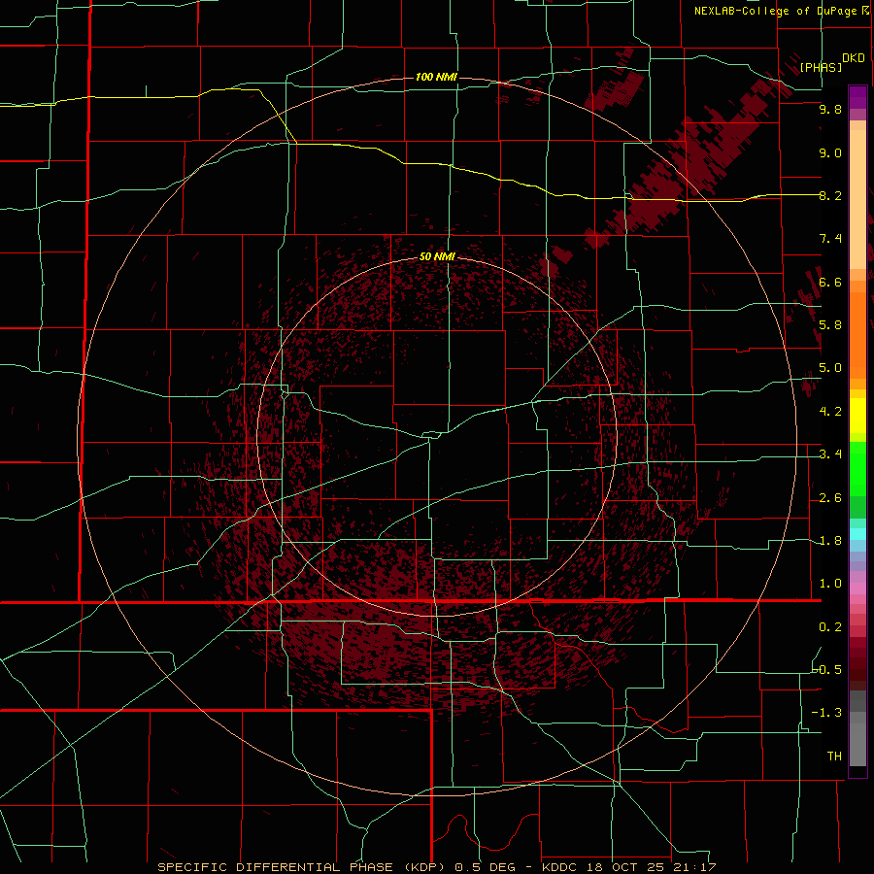
Task: Click the 0.2 value on the scale
Action: [830, 627]
